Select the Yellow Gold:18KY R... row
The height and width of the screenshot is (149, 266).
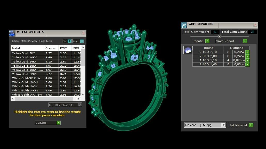click(x=46, y=70)
